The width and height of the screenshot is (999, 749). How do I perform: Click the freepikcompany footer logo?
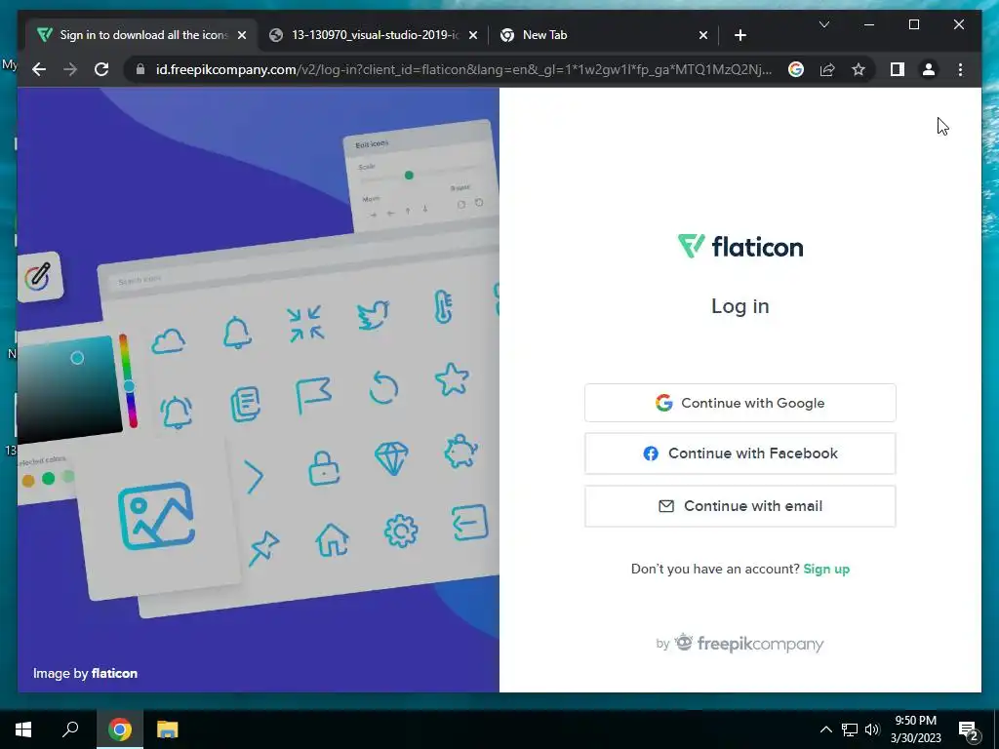click(x=748, y=644)
